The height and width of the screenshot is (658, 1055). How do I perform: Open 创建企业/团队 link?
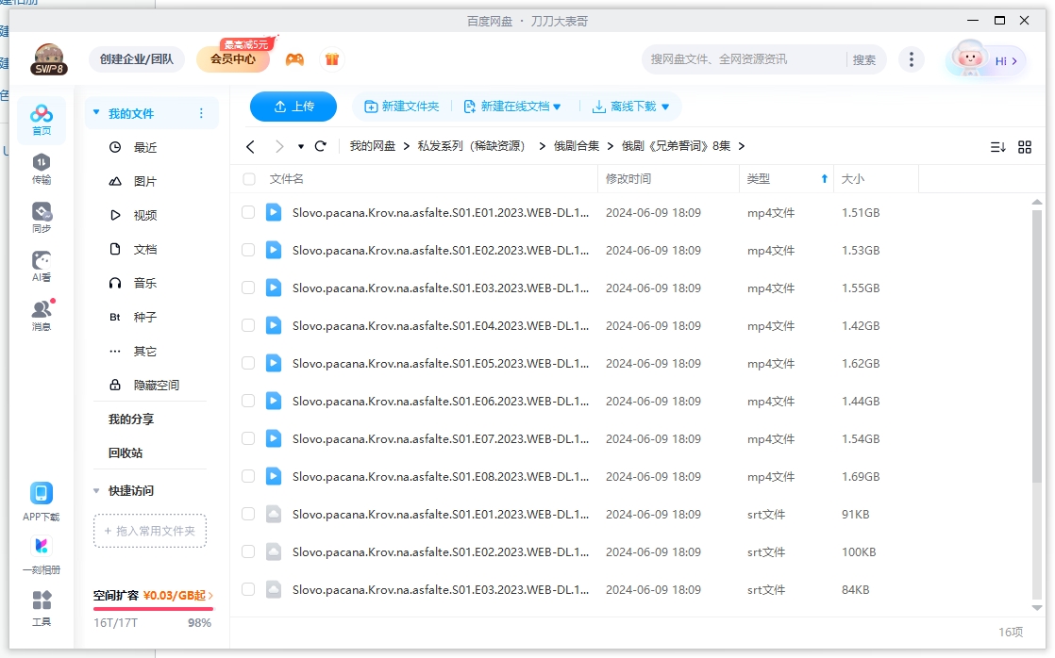tap(136, 58)
